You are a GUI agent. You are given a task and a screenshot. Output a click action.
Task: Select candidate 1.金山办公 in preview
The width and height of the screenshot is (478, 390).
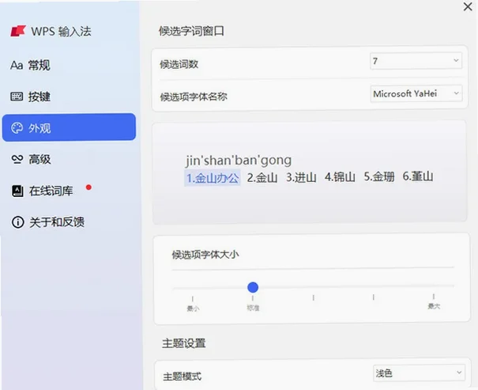click(x=213, y=178)
